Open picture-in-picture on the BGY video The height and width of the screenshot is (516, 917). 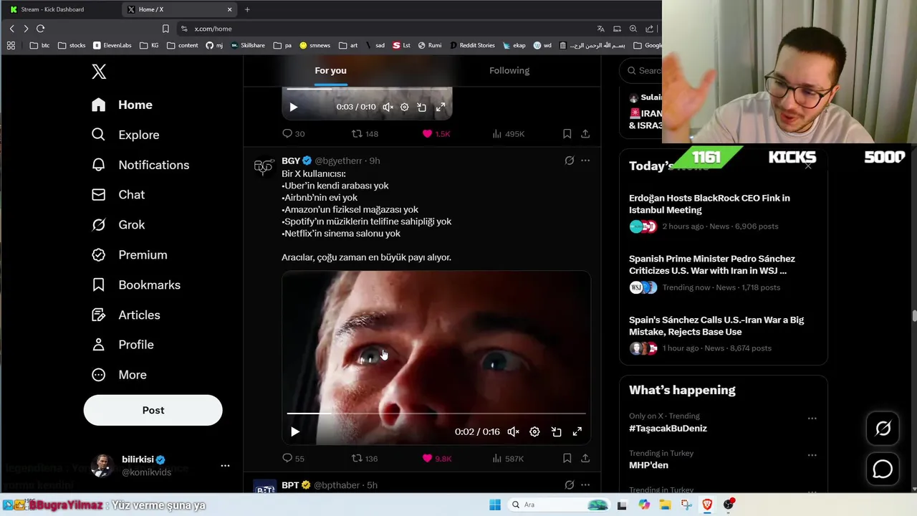click(556, 431)
